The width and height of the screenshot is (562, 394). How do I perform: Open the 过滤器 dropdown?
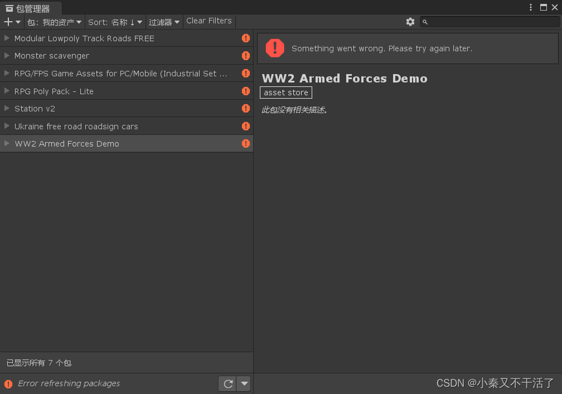point(164,22)
